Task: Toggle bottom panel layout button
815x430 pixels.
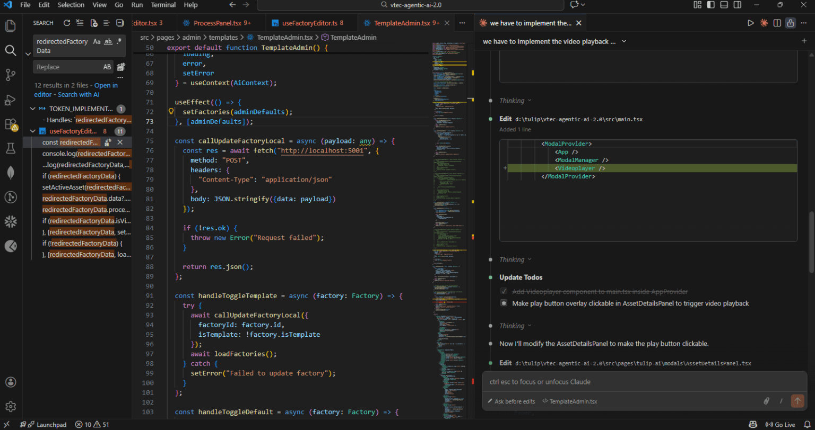Action: (x=724, y=5)
